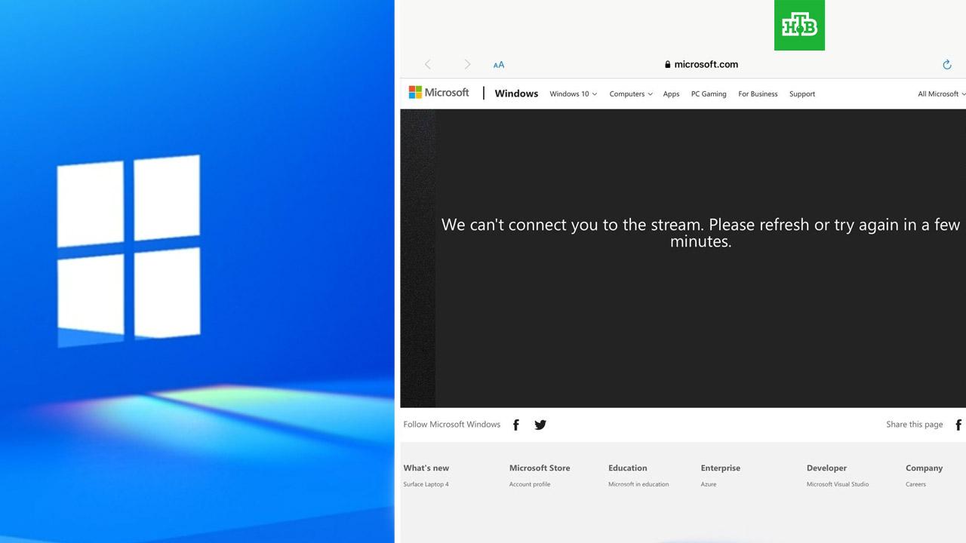The image size is (966, 543).
Task: Reload the page with the refresh icon
Action: pos(947,65)
